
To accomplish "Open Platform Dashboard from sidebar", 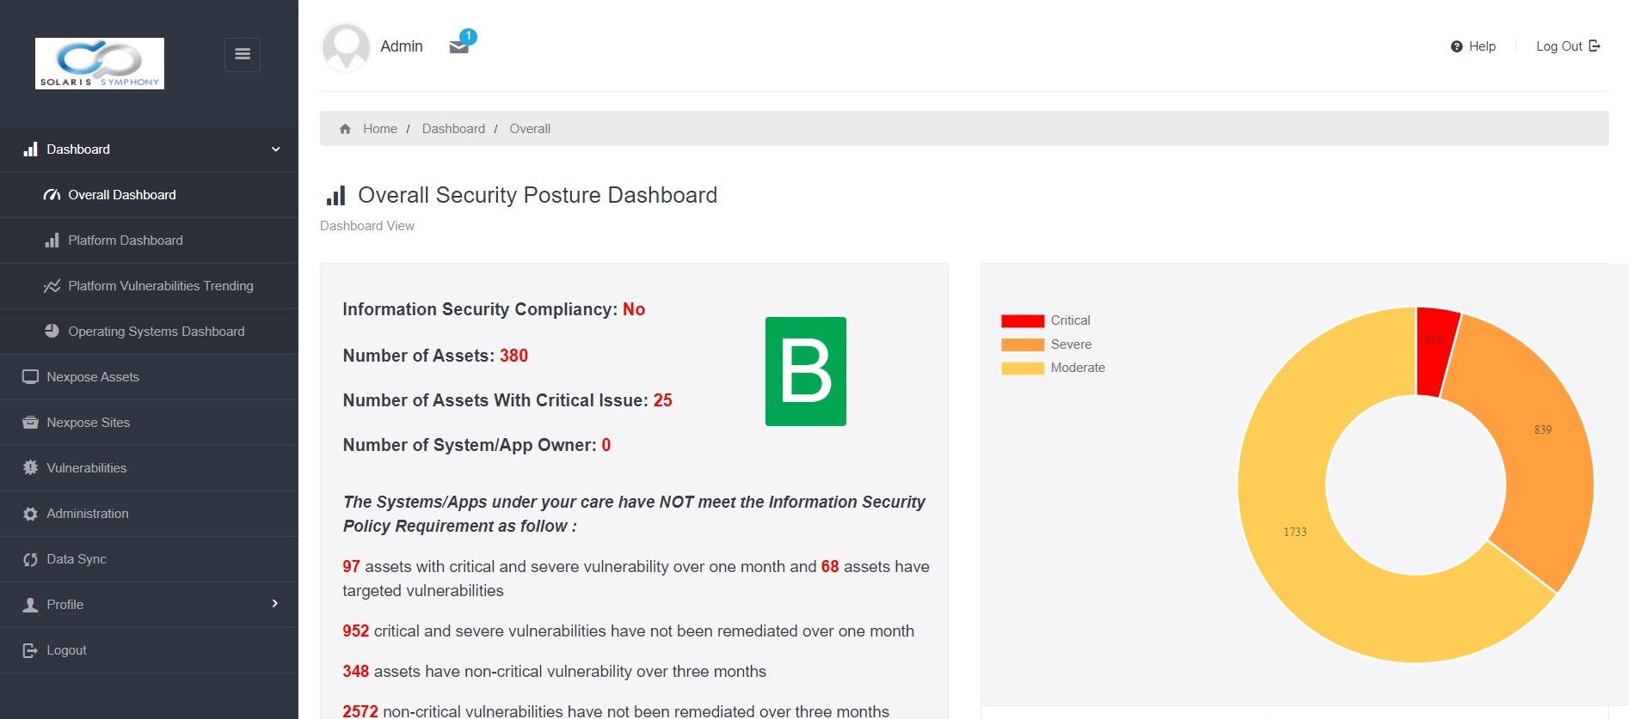I will (126, 241).
